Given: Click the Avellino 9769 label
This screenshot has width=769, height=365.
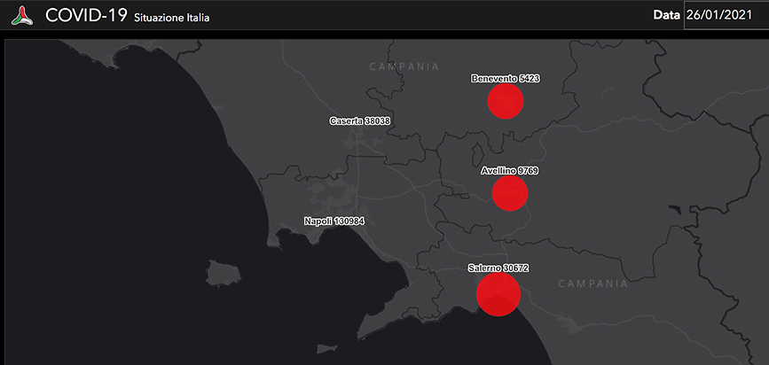Looking at the screenshot, I should 510,171.
